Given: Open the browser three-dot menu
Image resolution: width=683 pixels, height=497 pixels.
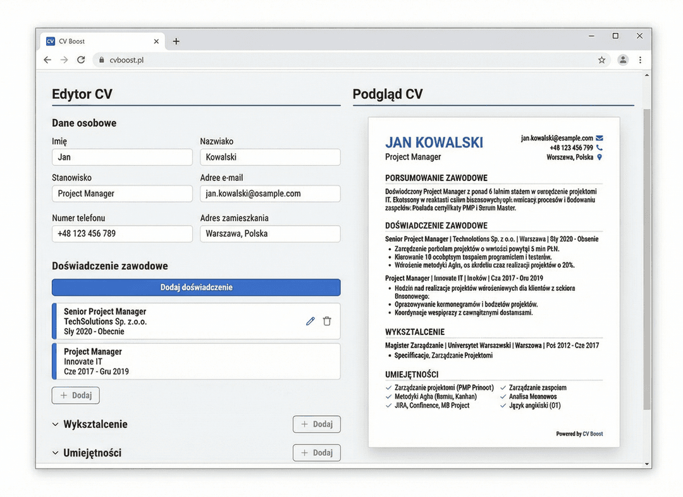Looking at the screenshot, I should click(x=641, y=60).
